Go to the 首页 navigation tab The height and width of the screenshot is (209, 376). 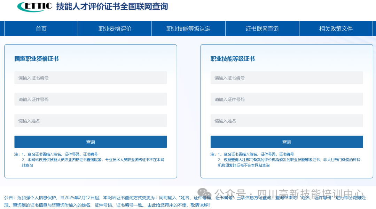41,29
